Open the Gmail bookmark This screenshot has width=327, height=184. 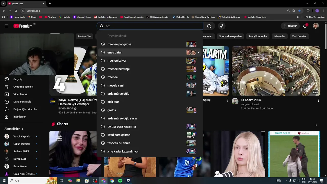tap(32, 17)
